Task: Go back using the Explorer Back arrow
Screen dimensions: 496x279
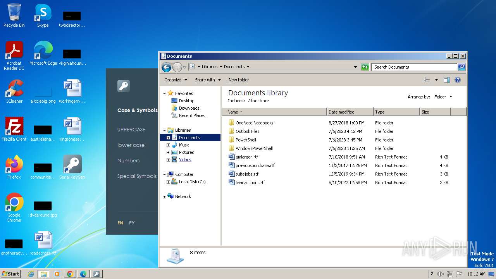Action: coord(166,67)
